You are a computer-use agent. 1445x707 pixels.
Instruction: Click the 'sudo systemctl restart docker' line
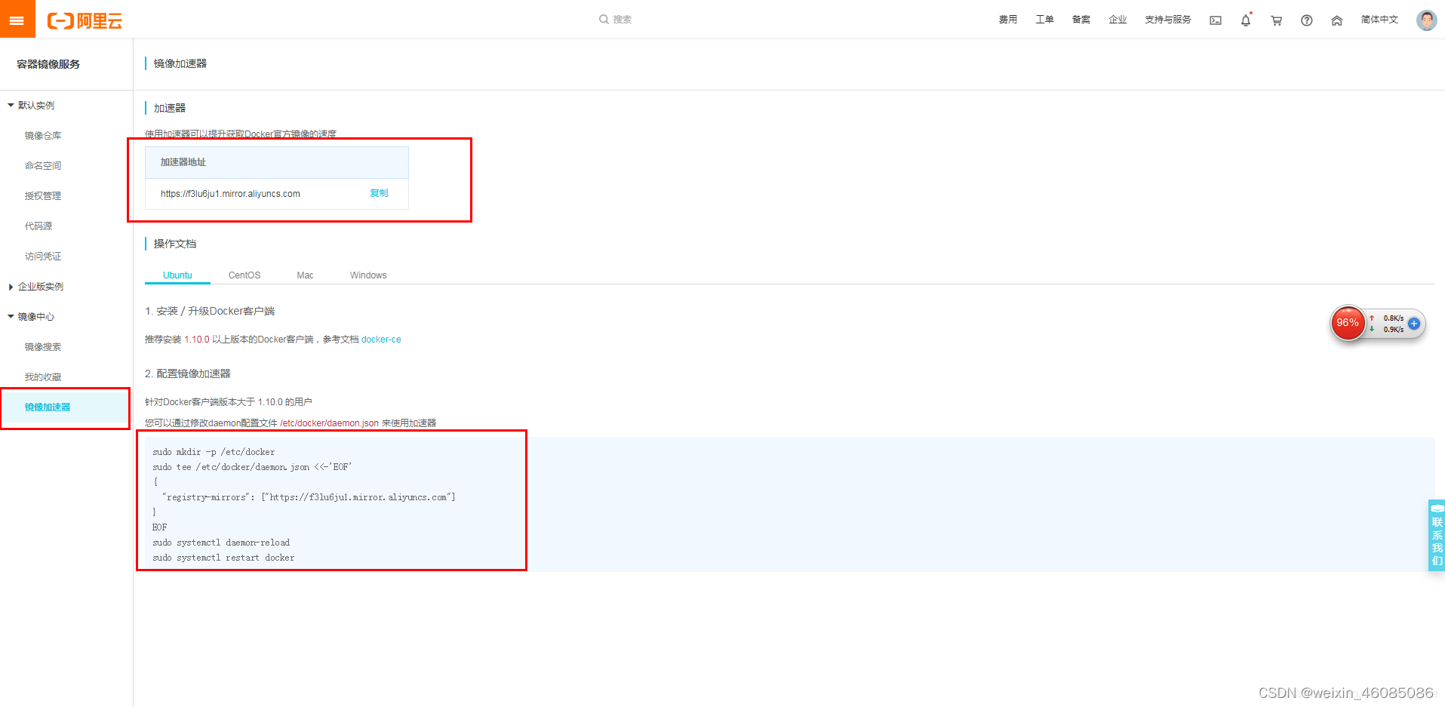(x=223, y=558)
